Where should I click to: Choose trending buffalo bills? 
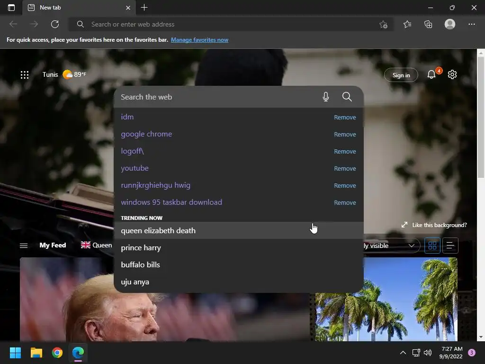(x=239, y=264)
